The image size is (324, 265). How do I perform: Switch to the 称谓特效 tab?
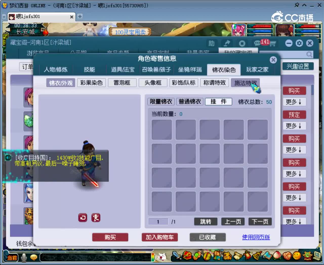tap(214, 82)
